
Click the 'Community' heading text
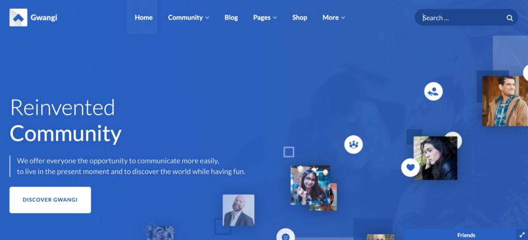click(65, 134)
